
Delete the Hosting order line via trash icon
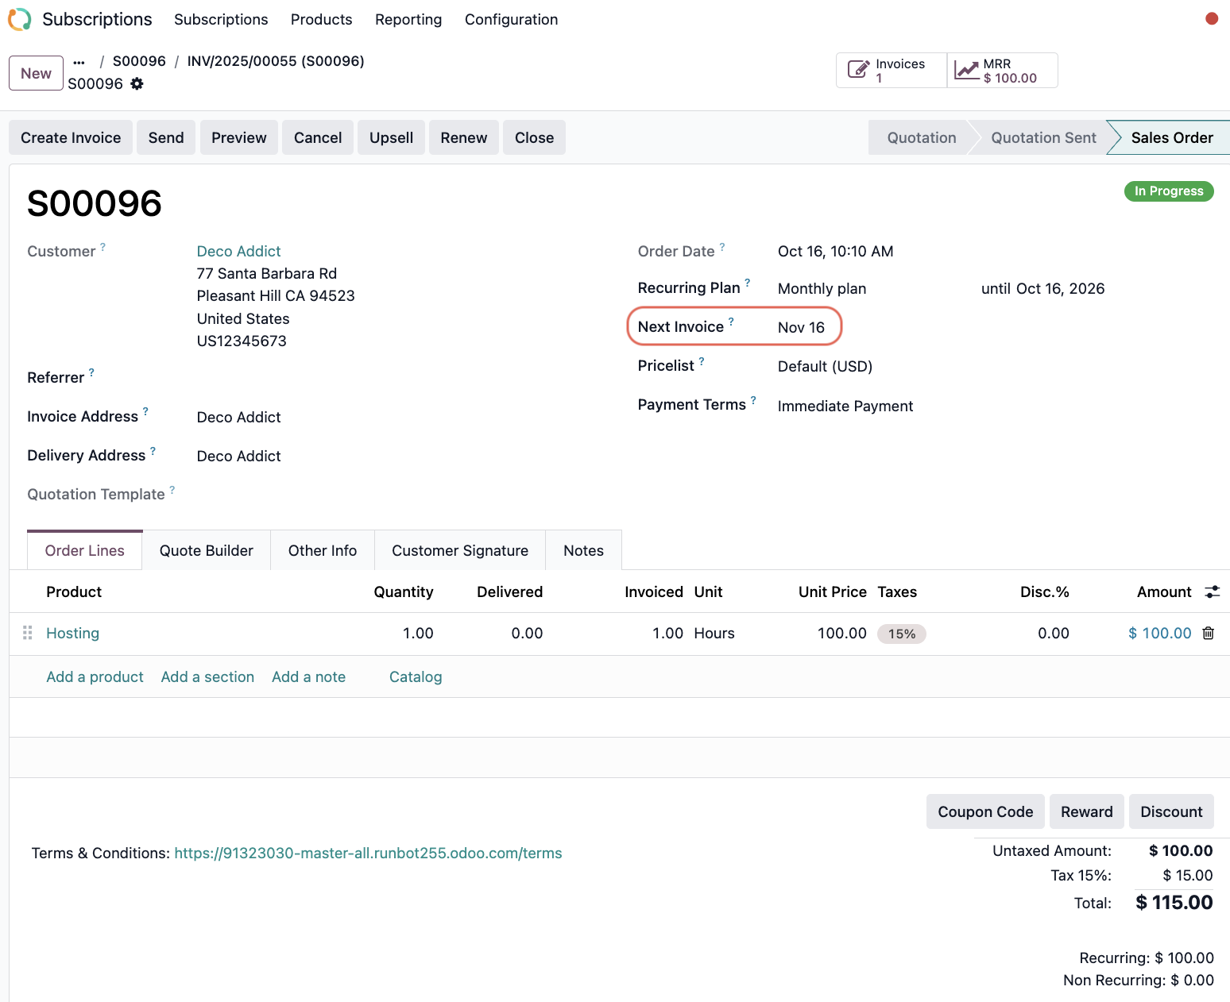pyautogui.click(x=1208, y=634)
